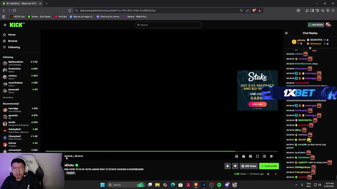Click the clip creation icon
This screenshot has height=189, width=337.
(244, 156)
